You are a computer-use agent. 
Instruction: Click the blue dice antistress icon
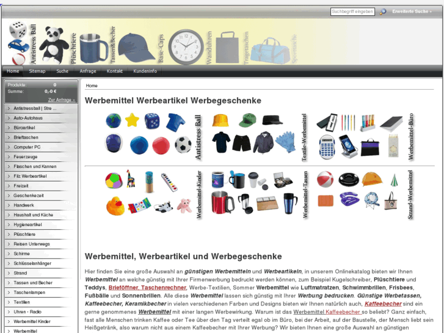(152, 121)
